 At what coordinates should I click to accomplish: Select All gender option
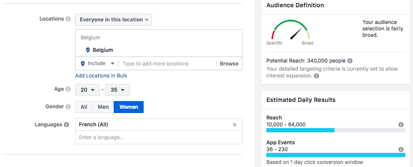click(84, 107)
